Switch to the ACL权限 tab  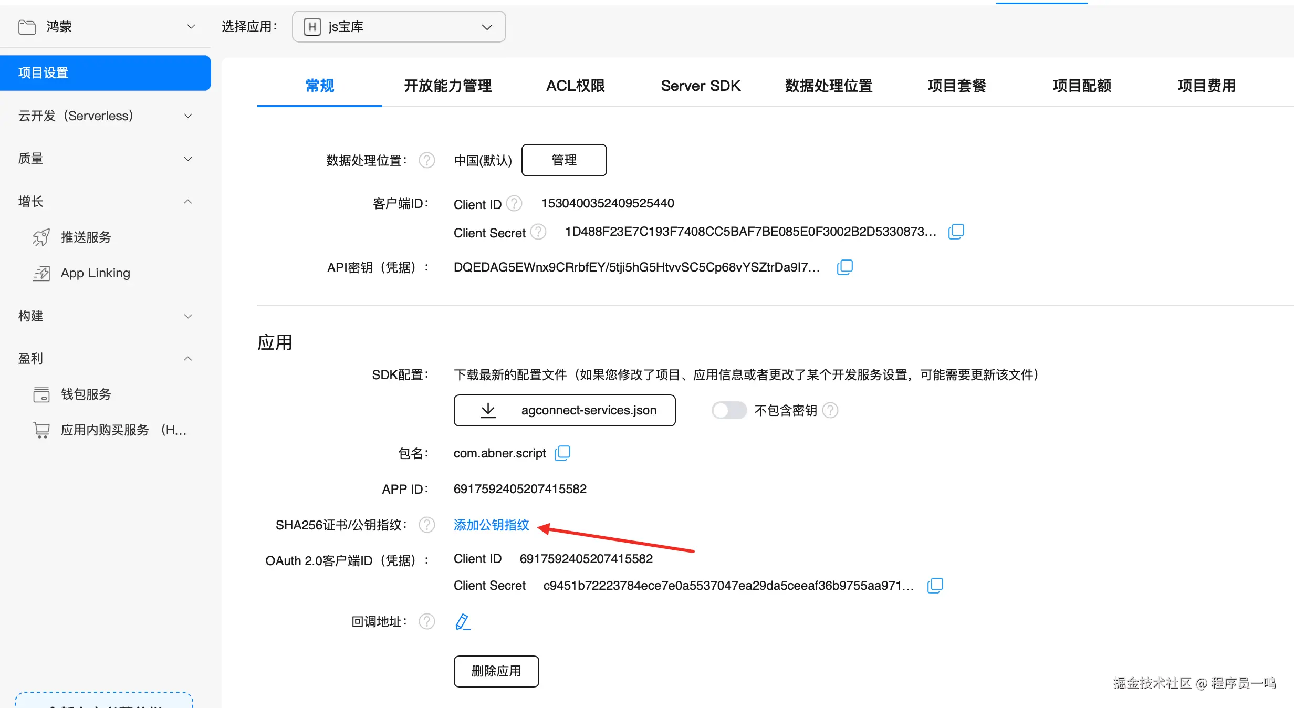(575, 86)
